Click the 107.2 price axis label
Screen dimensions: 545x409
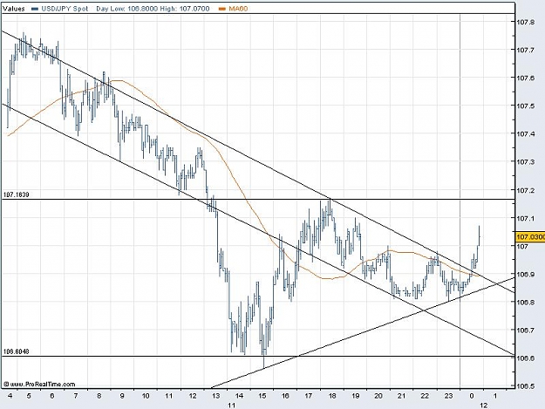click(x=525, y=190)
